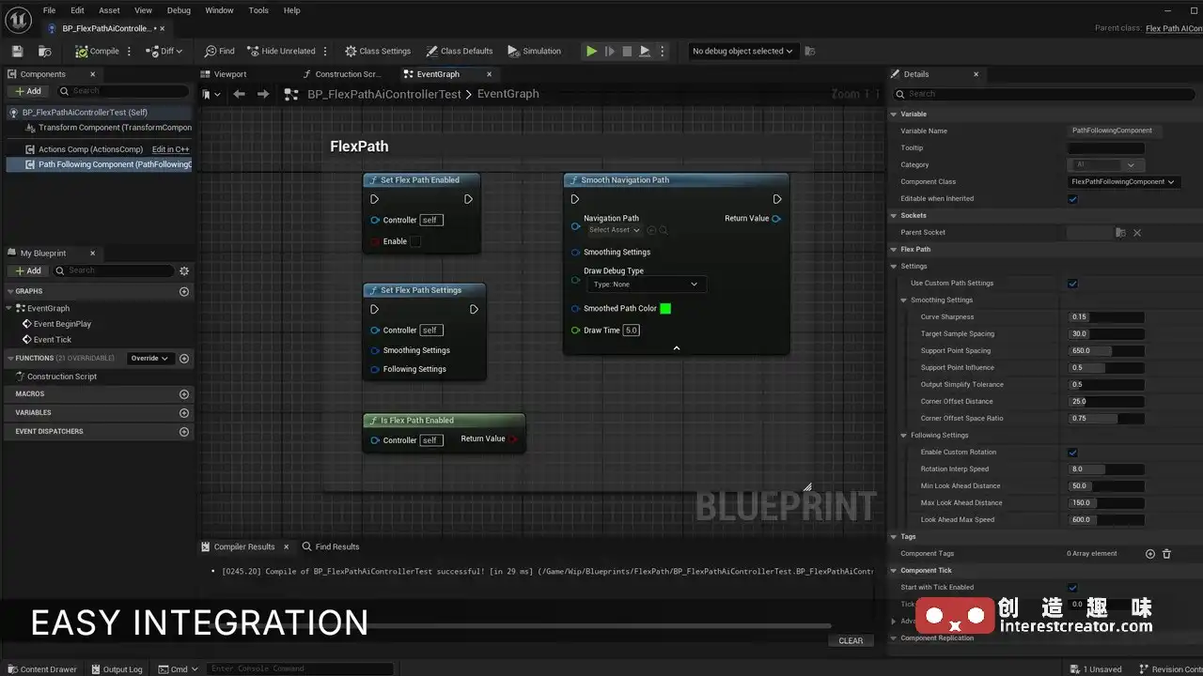Image resolution: width=1203 pixels, height=676 pixels.
Task: Remove all Component Tags with trash icon
Action: pos(1166,554)
